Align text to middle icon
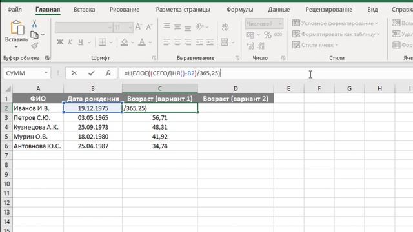The width and height of the screenshot is (413, 232). tap(177, 26)
